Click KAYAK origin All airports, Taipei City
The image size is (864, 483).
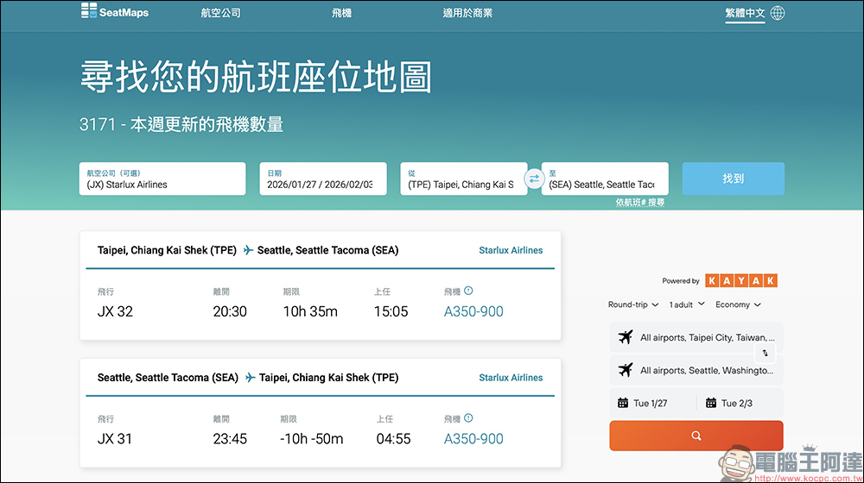(x=696, y=337)
